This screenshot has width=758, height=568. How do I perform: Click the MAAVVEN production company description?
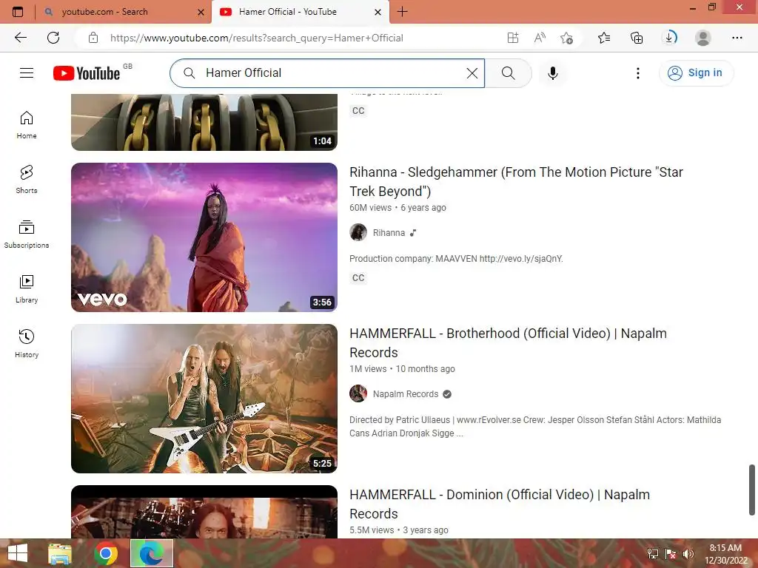(456, 259)
